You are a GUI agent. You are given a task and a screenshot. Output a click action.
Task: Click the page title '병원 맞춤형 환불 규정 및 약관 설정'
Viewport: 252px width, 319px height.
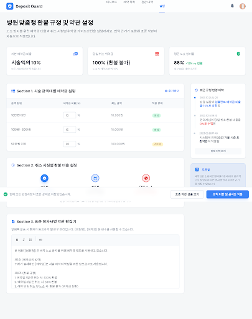(x=50, y=22)
